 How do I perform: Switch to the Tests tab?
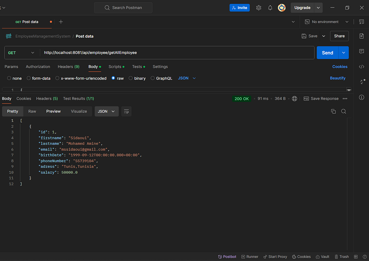[x=138, y=67]
